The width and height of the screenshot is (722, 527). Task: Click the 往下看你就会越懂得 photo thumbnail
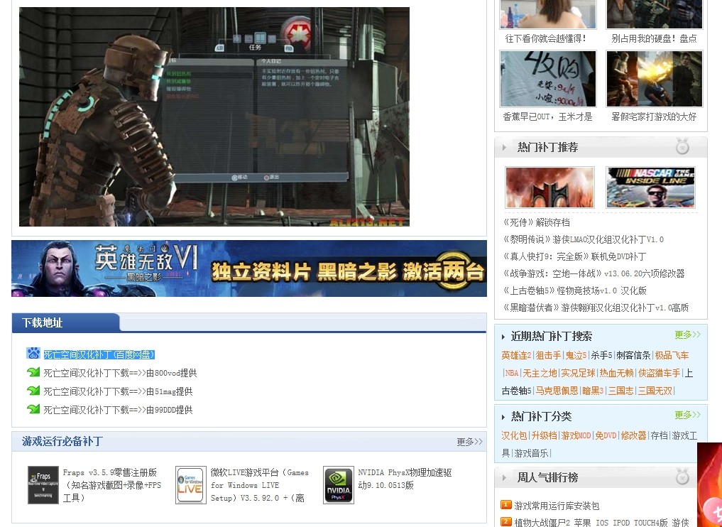pos(548,13)
